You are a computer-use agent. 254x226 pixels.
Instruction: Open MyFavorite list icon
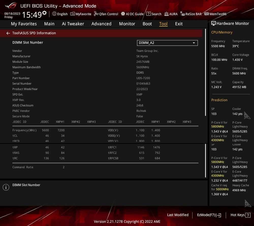click(73, 14)
